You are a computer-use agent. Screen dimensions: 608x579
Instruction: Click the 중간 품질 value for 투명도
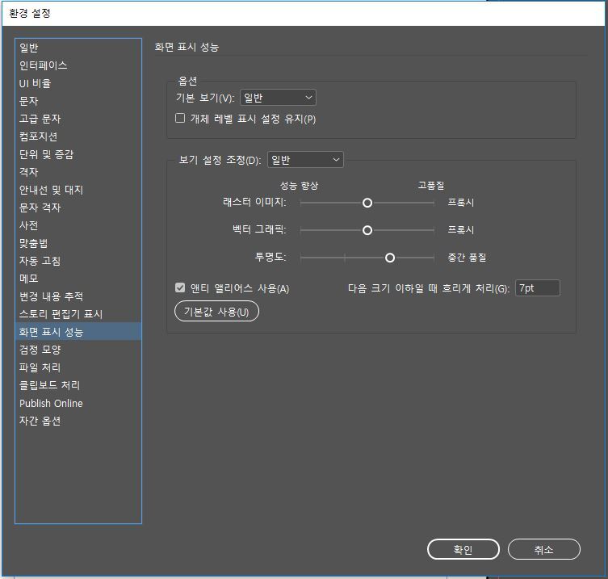467,258
